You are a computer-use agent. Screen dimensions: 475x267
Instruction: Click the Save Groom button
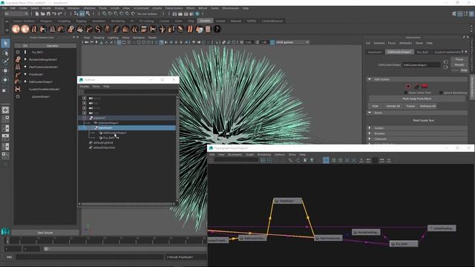tap(45, 232)
